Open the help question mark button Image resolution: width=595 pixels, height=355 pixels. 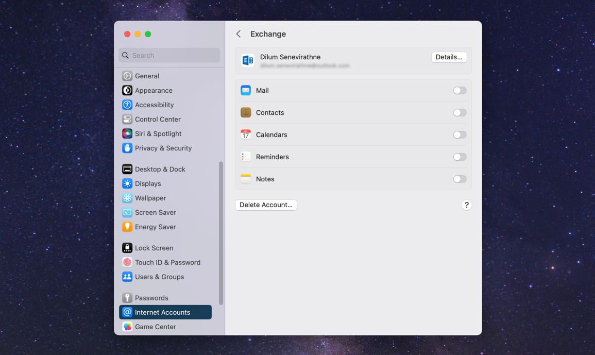(466, 205)
